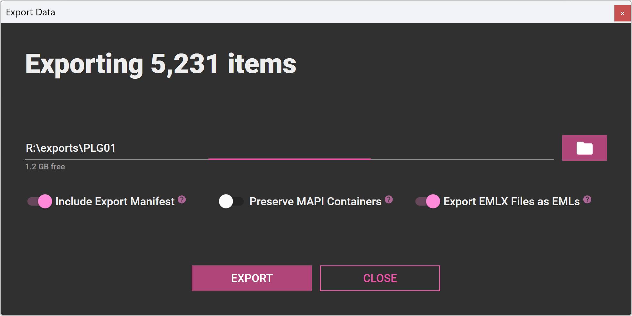Click the Export EMLX Files as EMLs label
The width and height of the screenshot is (632, 316).
(x=511, y=201)
